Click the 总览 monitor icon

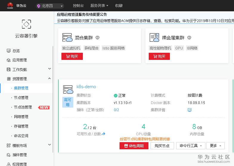(x=9, y=51)
